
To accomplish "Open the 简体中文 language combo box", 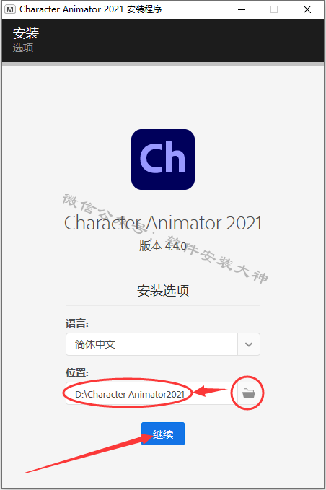I will pyautogui.click(x=163, y=344).
